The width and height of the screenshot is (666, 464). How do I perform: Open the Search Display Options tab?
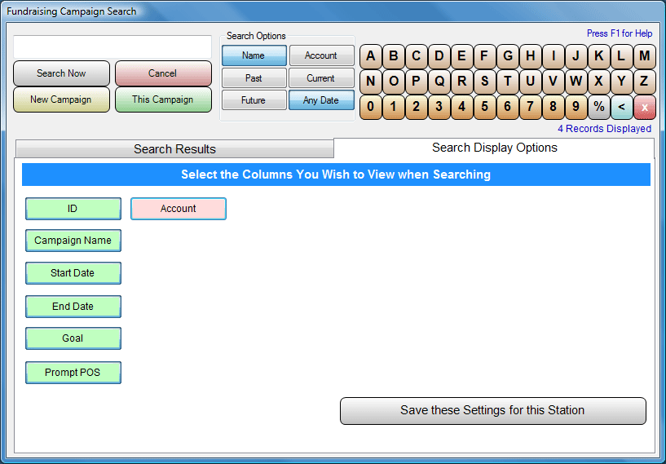point(494,148)
